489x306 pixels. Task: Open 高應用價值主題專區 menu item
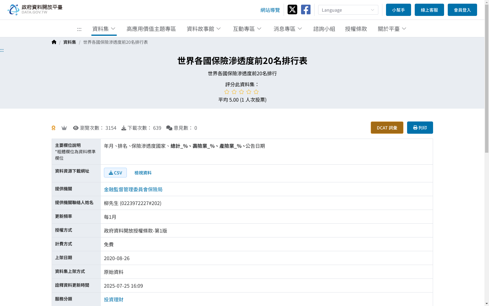click(151, 29)
